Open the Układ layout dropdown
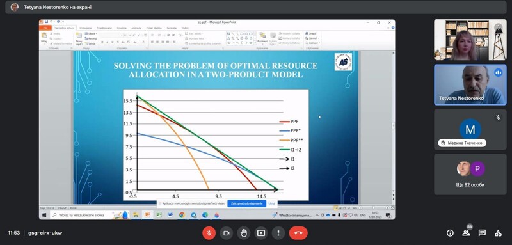This screenshot has width=512, height=245. pyautogui.click(x=92, y=34)
